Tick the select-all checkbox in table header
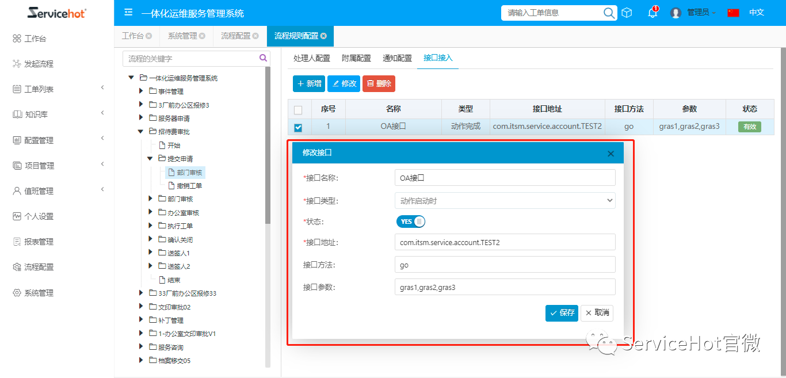The height and width of the screenshot is (378, 786). [298, 109]
